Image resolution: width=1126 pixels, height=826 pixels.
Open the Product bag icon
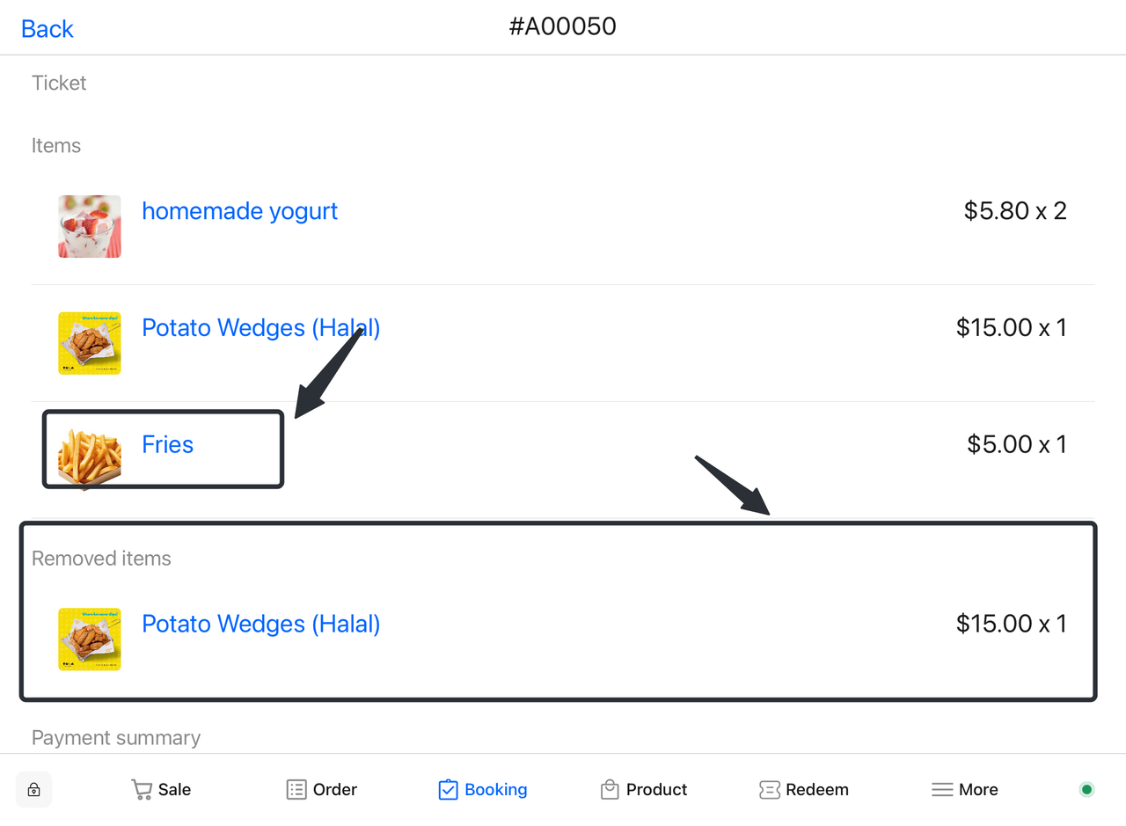click(610, 789)
